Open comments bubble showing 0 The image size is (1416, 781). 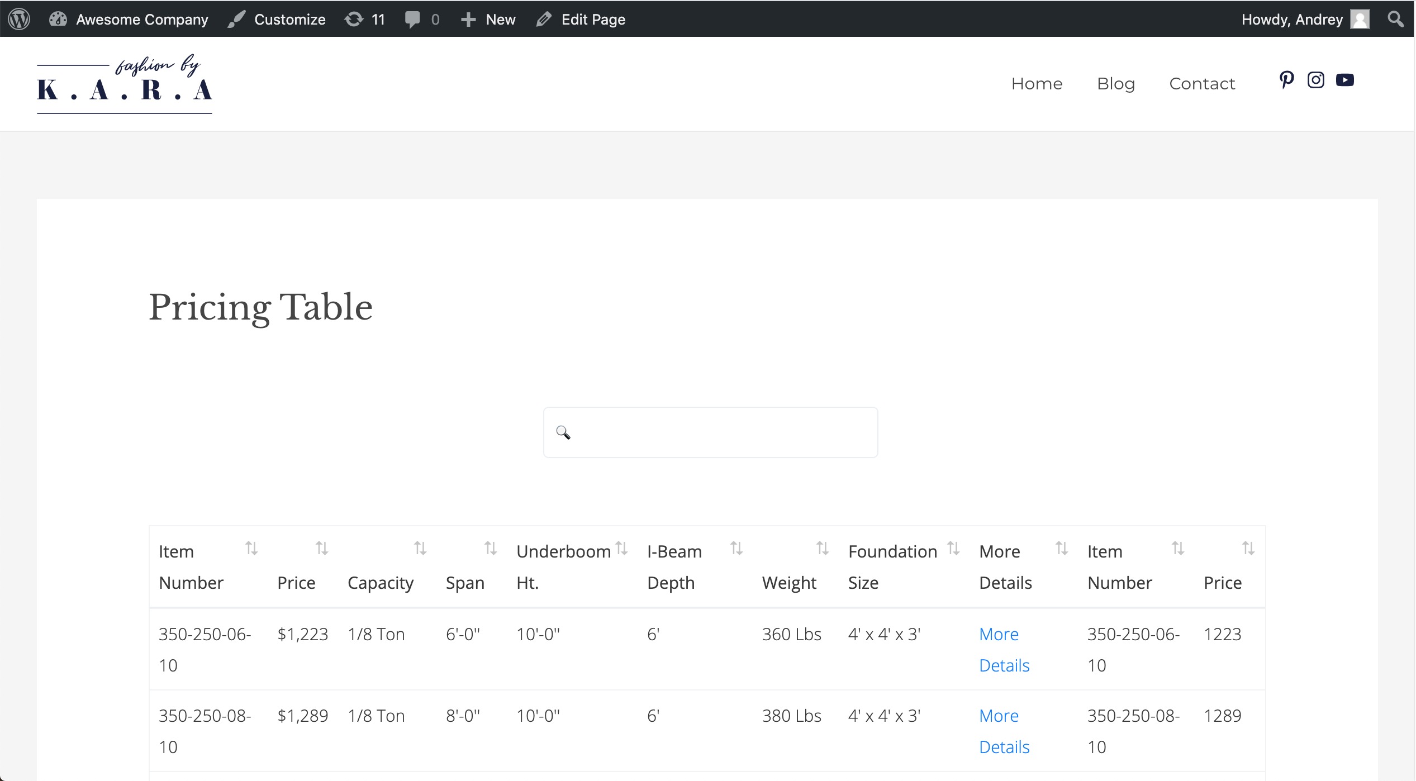[x=422, y=20]
